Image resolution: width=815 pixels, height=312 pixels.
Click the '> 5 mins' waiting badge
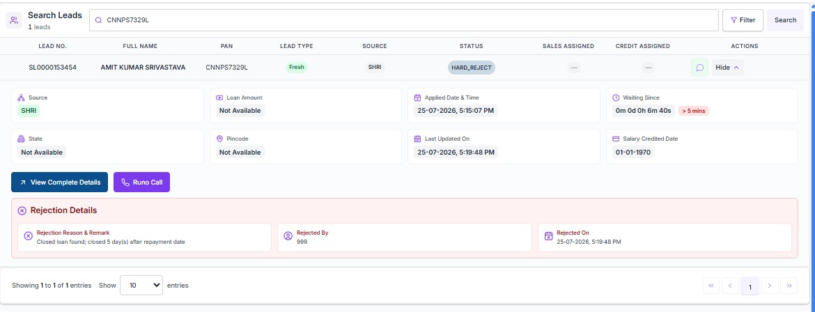pos(694,111)
